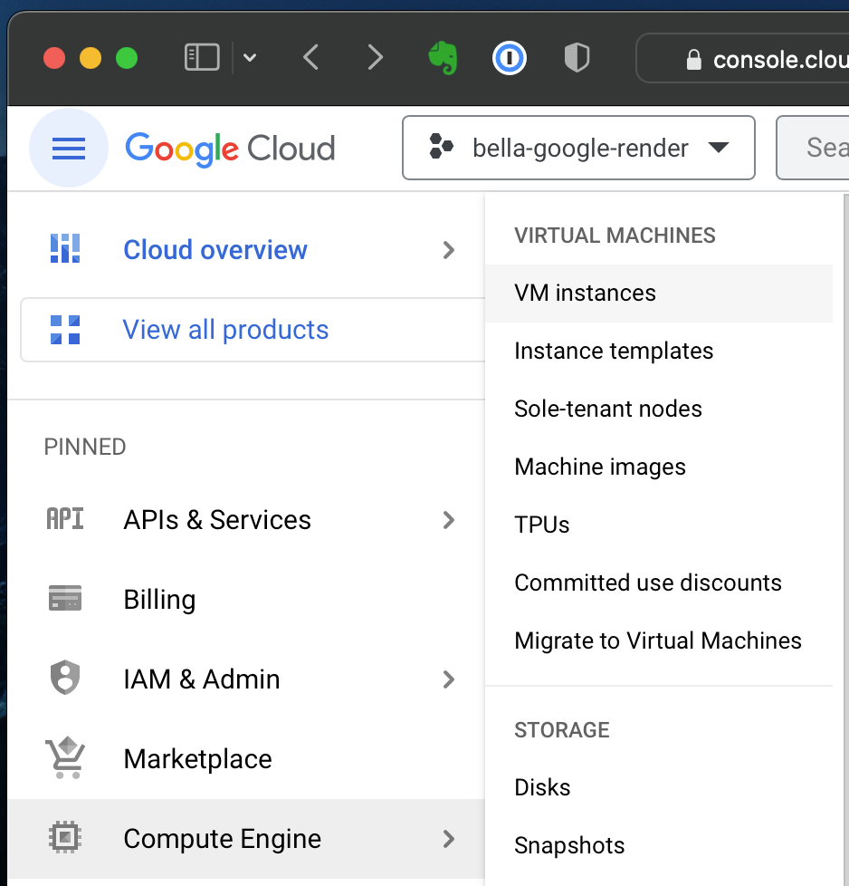Click the Google Cloud logo

coord(230,148)
